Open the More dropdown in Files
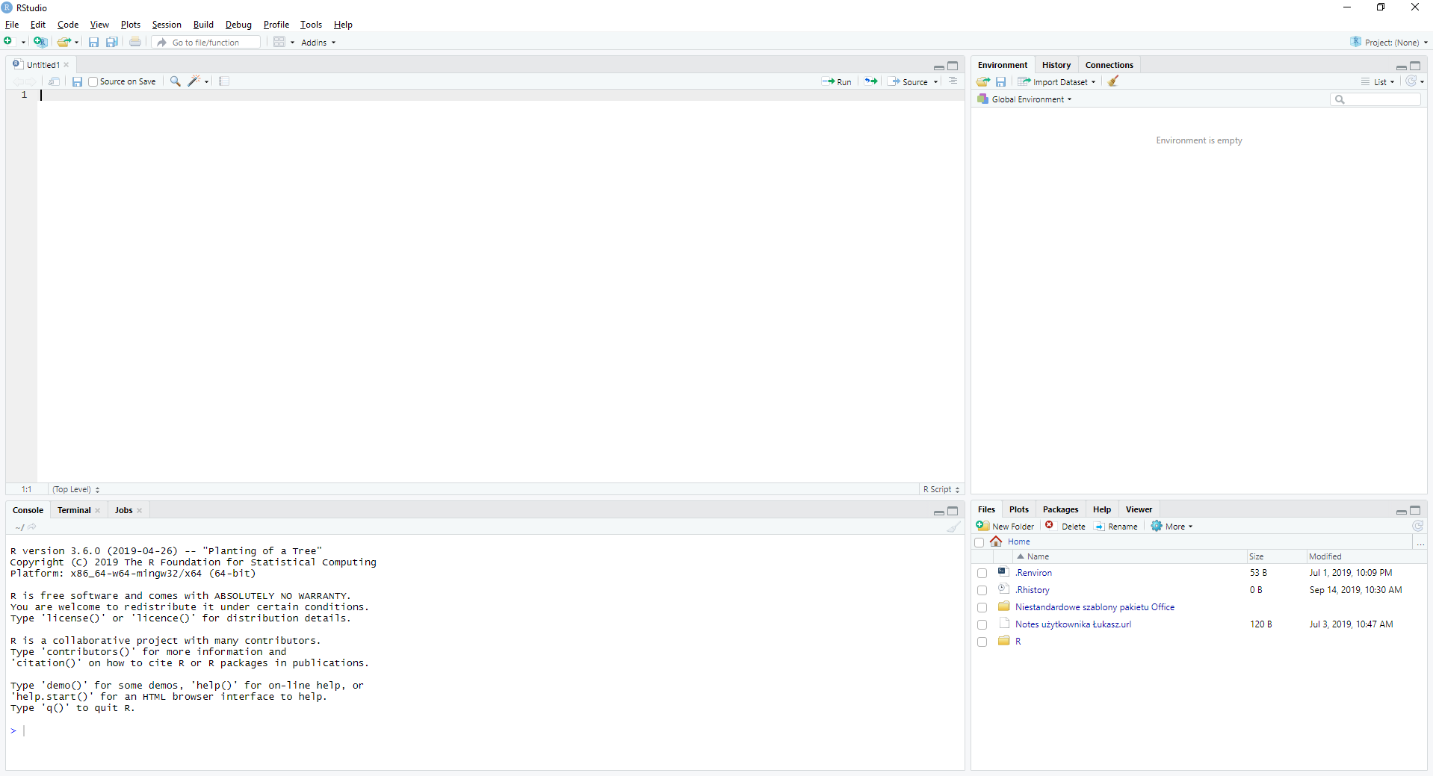This screenshot has width=1433, height=776. click(1172, 527)
